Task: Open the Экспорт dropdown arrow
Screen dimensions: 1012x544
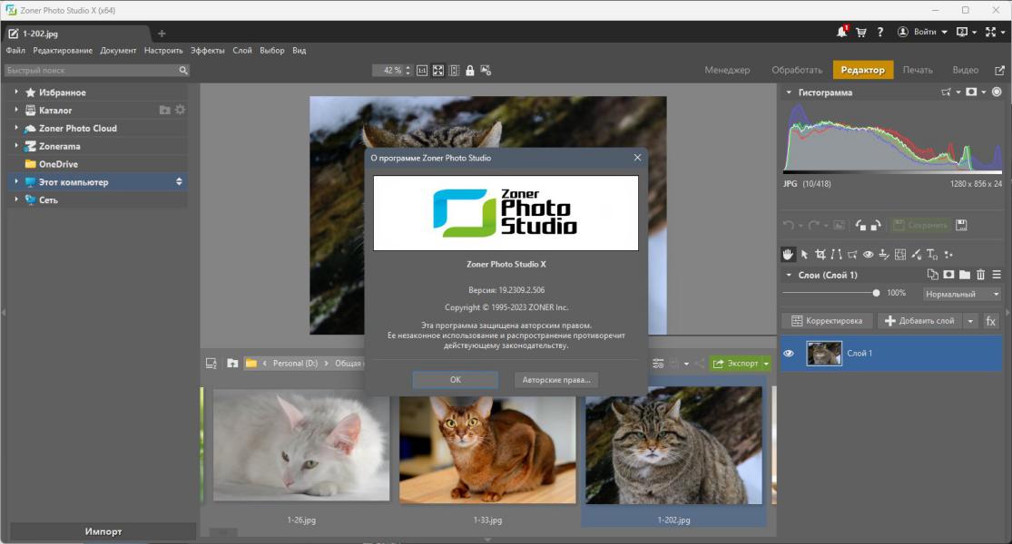Action: [766, 364]
